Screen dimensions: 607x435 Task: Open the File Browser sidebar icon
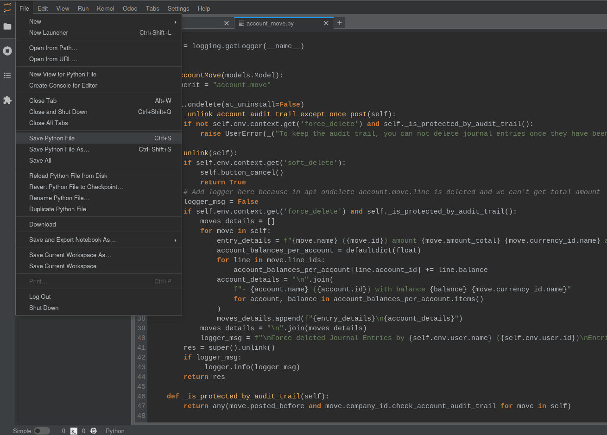pyautogui.click(x=7, y=26)
